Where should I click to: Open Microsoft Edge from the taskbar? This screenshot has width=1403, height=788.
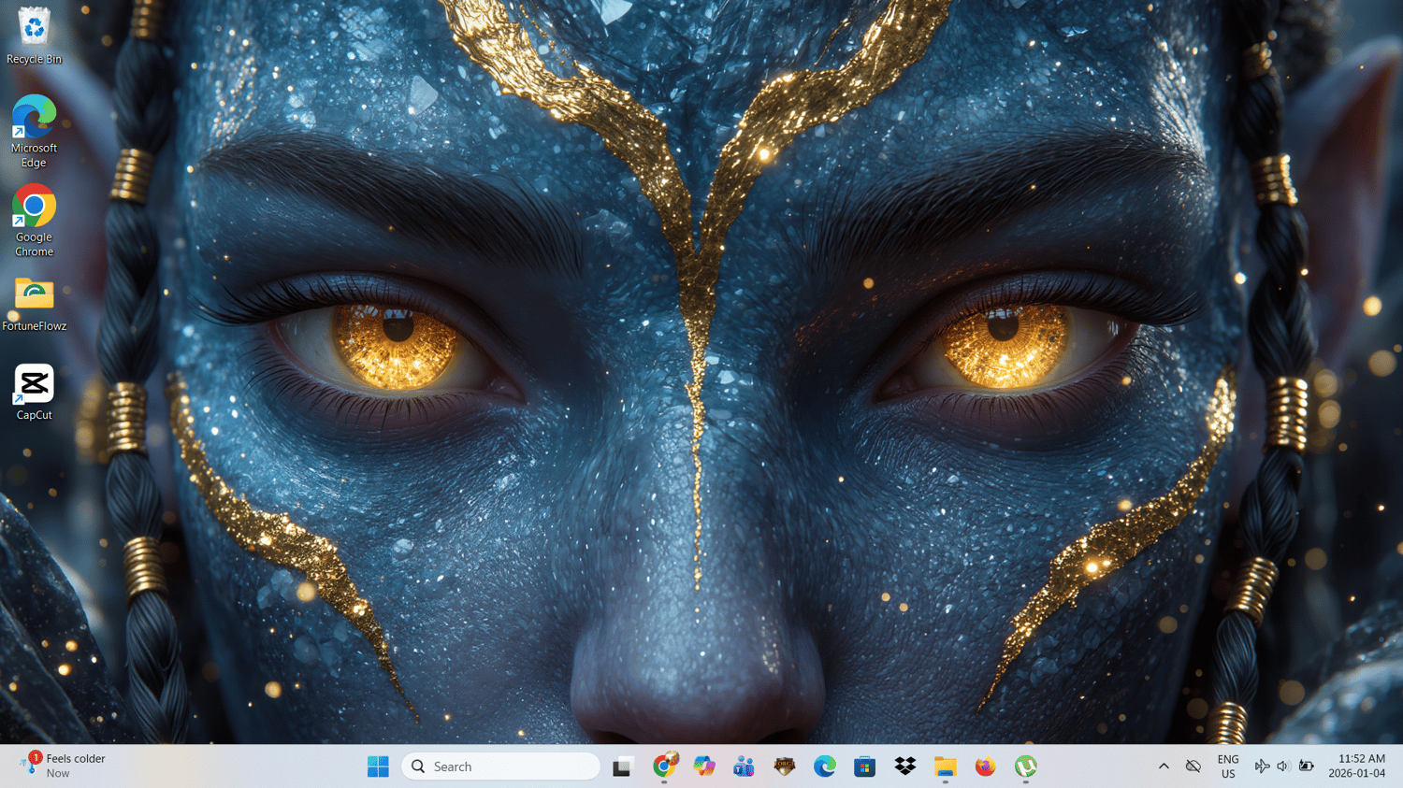coord(825,767)
